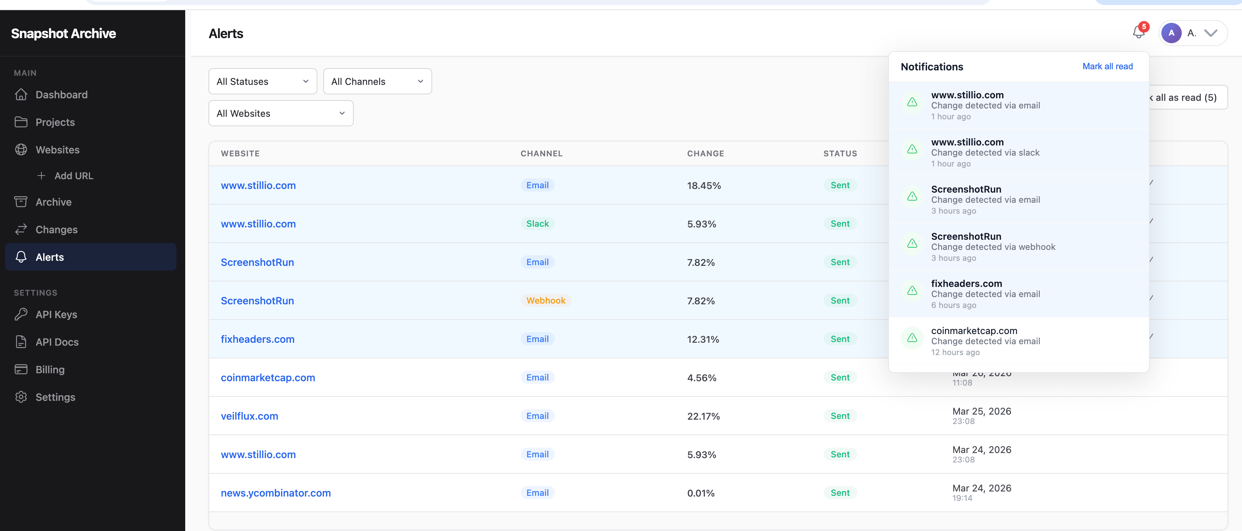Click the 0.01% change value

[x=701, y=493]
